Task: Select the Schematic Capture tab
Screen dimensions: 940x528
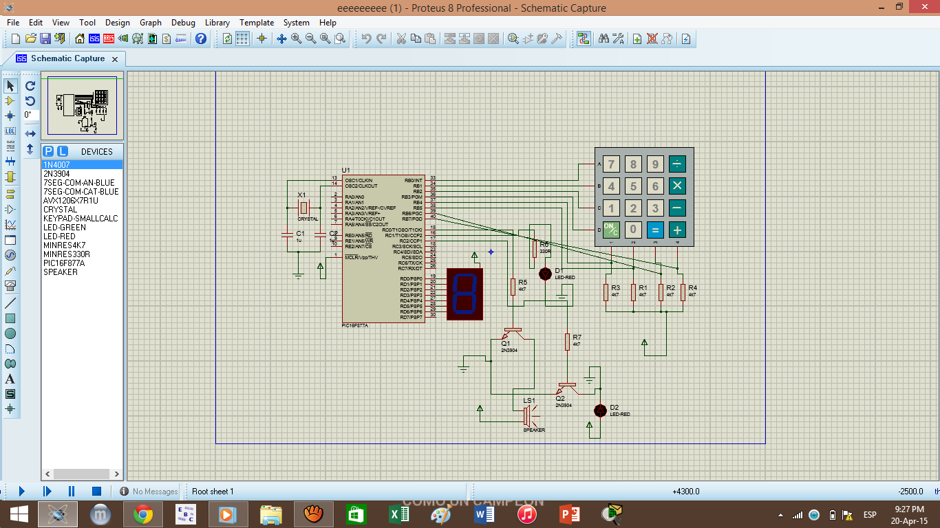Action: click(x=67, y=58)
